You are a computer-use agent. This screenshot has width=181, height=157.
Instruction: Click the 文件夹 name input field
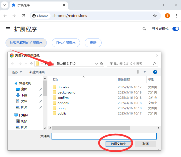click(104, 136)
